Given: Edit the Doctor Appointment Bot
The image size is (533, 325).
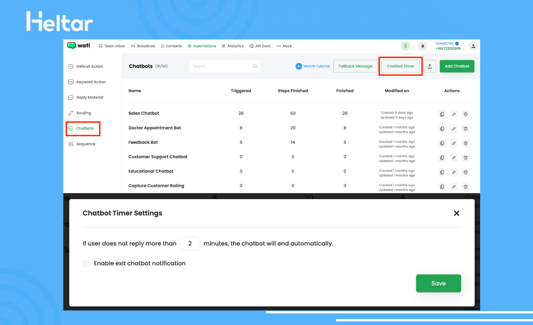Looking at the screenshot, I should pyautogui.click(x=454, y=129).
